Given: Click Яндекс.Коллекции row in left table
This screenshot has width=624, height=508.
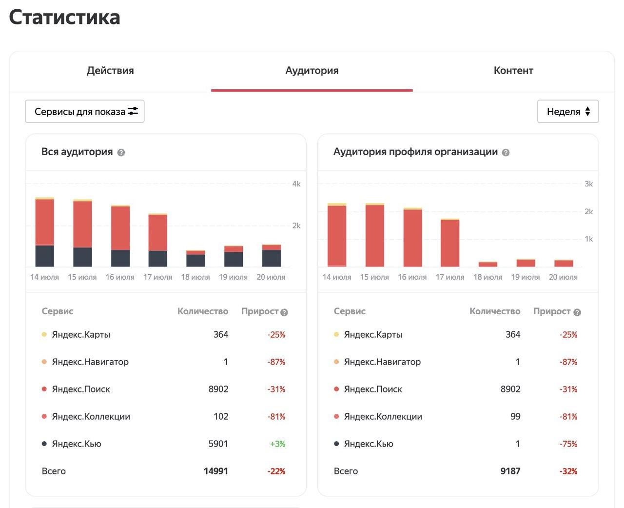Looking at the screenshot, I should pyautogui.click(x=164, y=417).
